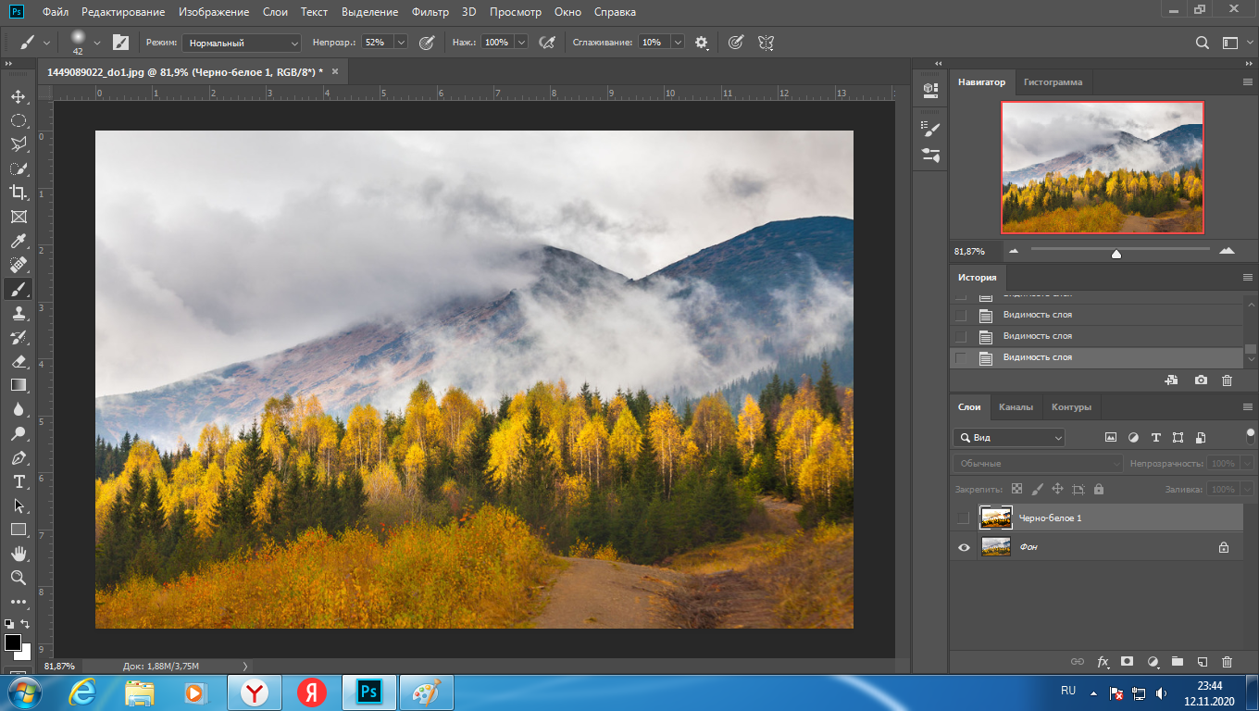Select the Brush tool in the toolbox
The image size is (1259, 711).
click(19, 289)
